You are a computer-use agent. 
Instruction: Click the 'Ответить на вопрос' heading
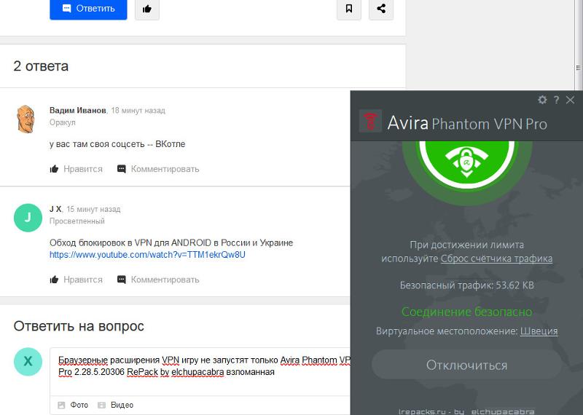(79, 326)
